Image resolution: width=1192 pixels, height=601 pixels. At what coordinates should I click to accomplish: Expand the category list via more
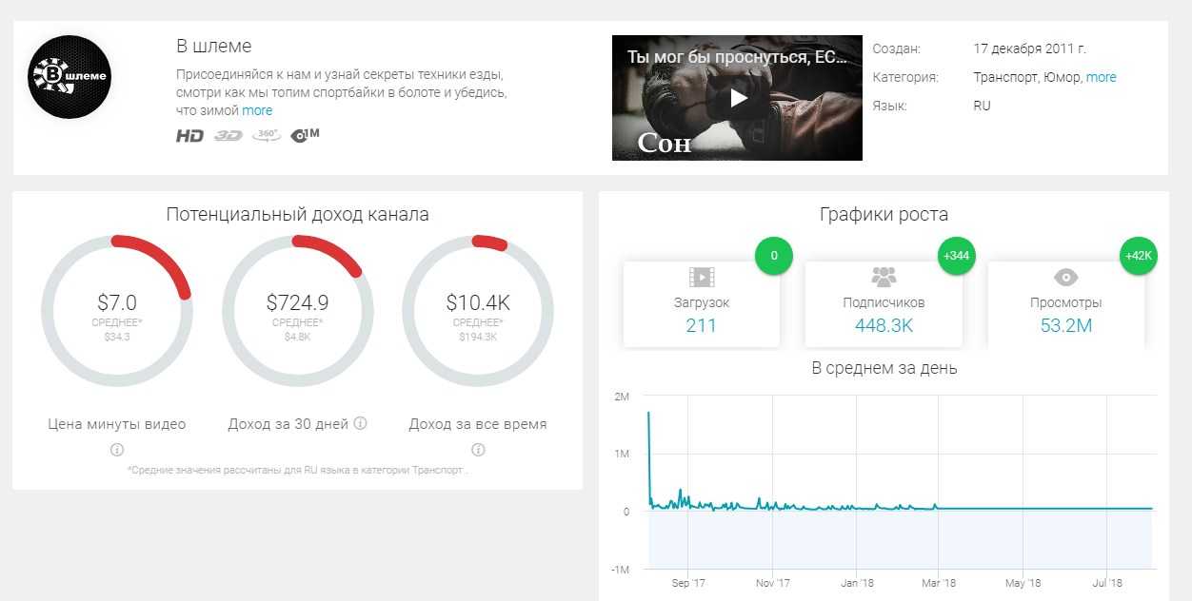pos(1101,77)
